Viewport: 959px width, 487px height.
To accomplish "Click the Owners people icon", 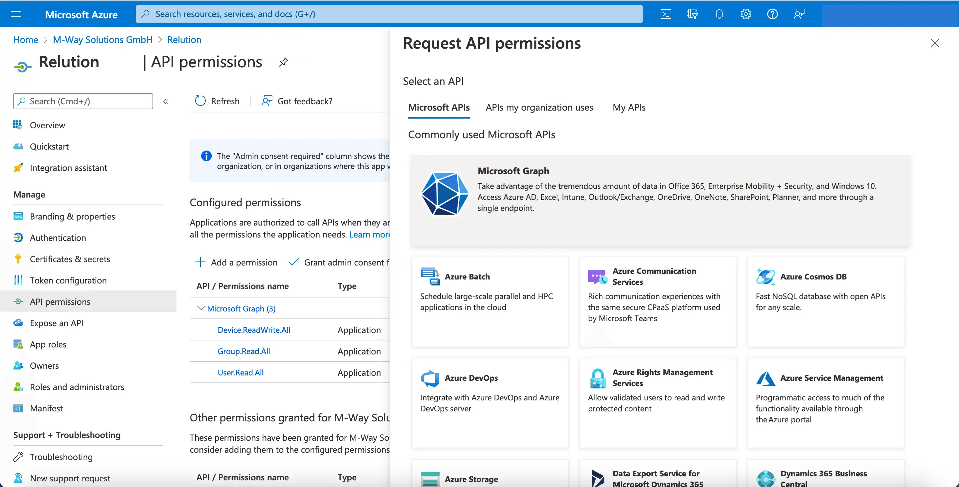I will coord(18,365).
